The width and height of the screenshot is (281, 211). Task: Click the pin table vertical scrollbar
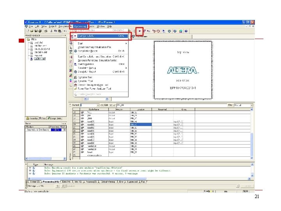click(252, 134)
